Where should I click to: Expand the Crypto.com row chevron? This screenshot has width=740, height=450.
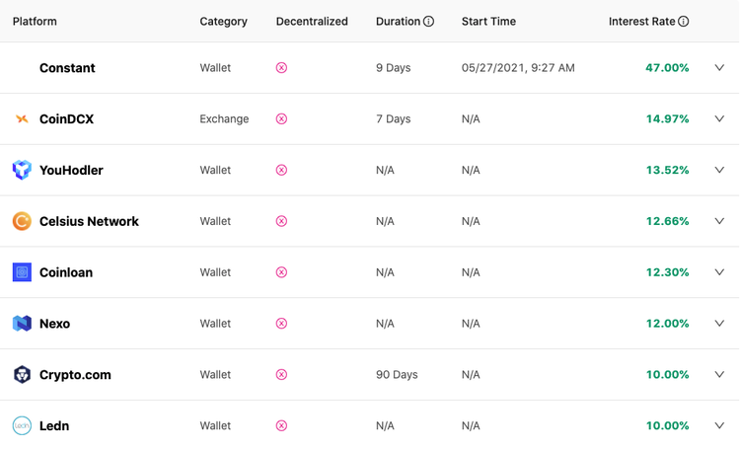(x=719, y=374)
